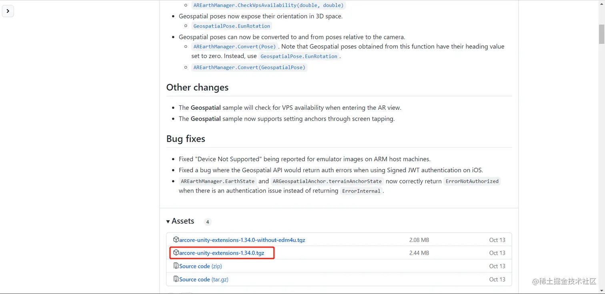Click the "Bug fixes" heading
Screen dimensions: 605x294
[x=186, y=139]
